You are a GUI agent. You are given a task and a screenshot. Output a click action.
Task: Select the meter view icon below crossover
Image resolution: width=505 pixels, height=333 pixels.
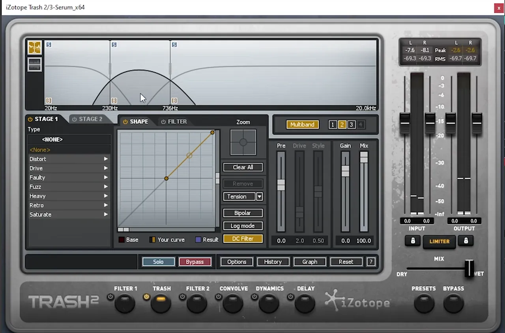coord(35,65)
